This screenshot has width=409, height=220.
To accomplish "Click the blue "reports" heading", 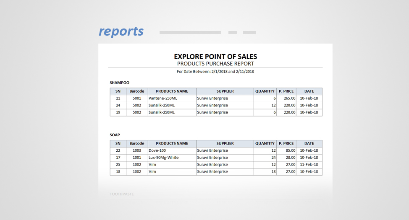I will pos(121,31).
